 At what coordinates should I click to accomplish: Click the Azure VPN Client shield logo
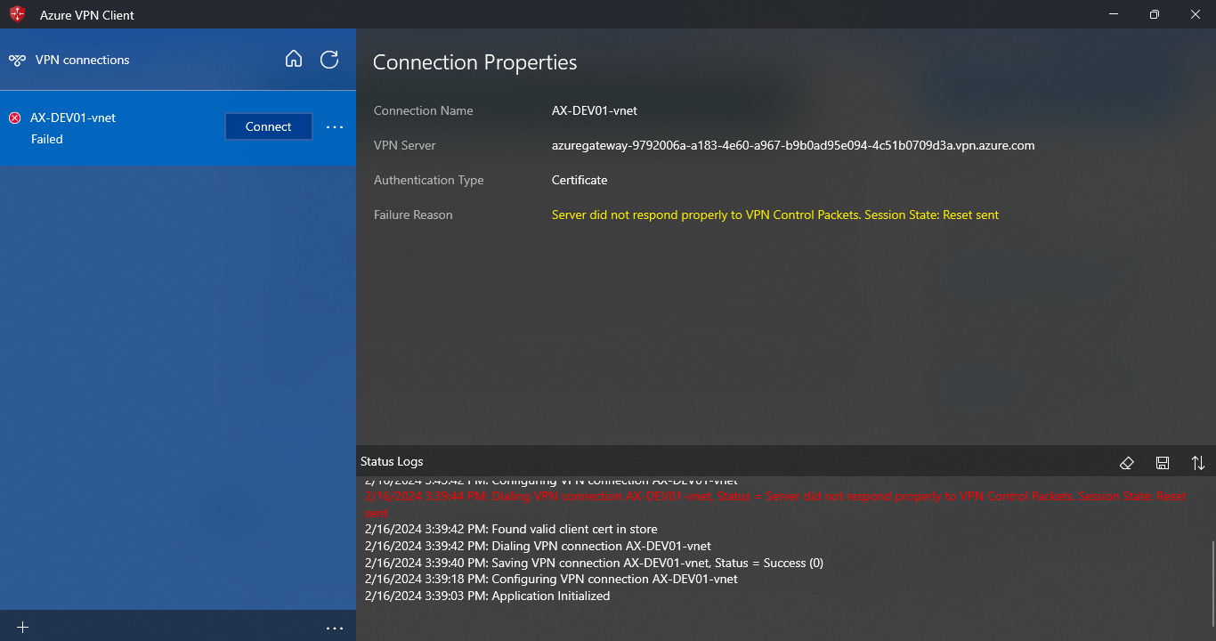click(x=18, y=14)
